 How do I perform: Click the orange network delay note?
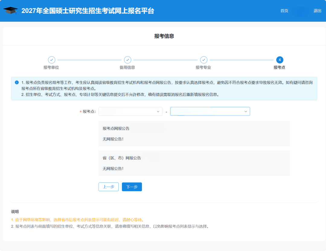(x=78, y=220)
